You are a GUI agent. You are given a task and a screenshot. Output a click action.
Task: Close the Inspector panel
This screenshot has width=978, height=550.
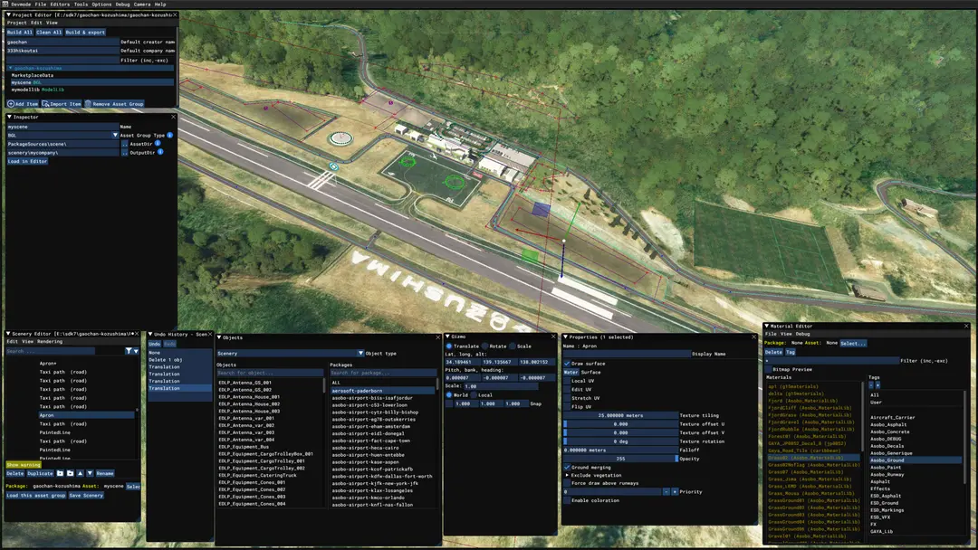point(173,117)
